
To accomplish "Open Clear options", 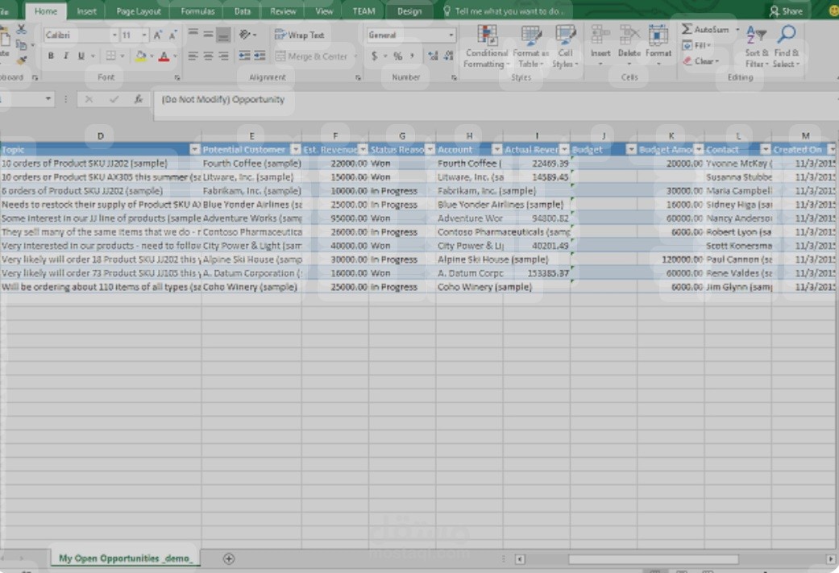I will pos(701,61).
